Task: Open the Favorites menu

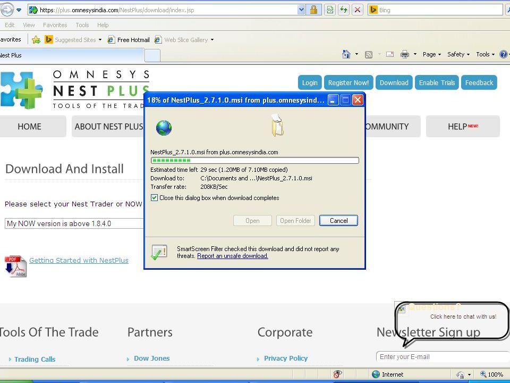Action: click(x=55, y=25)
